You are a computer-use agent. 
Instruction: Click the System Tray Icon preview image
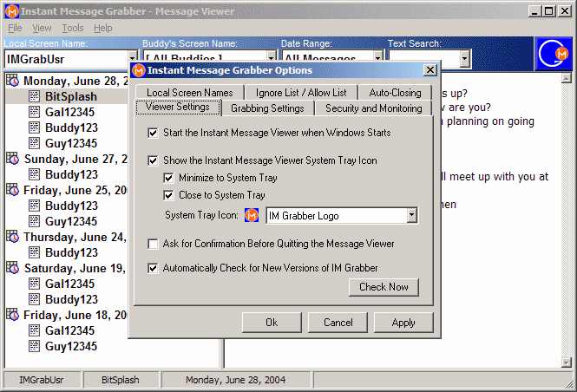tap(252, 215)
